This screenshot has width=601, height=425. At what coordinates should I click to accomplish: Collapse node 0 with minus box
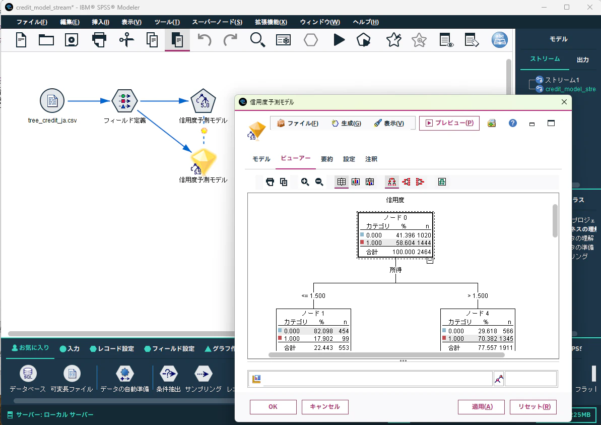430,261
